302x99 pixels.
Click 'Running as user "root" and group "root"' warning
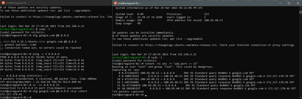(163, 67)
